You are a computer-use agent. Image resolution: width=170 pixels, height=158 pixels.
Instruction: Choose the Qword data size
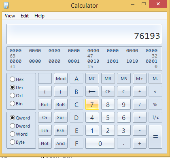20,118
